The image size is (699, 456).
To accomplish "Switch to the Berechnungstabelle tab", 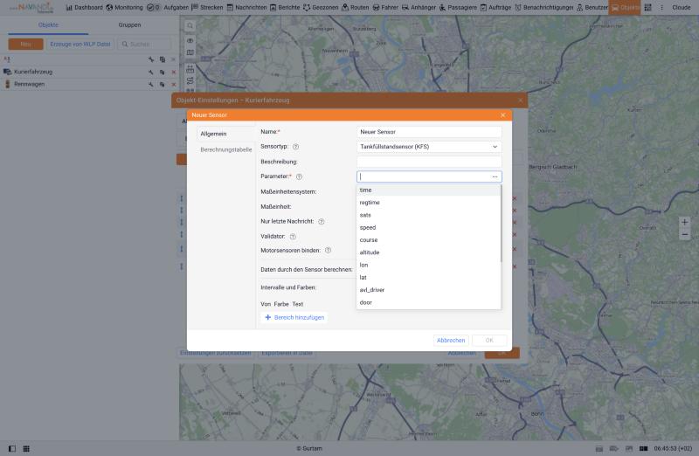I will (226, 150).
